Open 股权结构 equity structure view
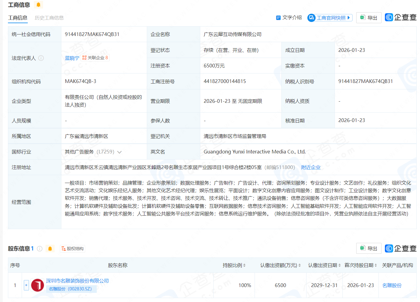Image resolution: width=420 pixels, height=302 pixels. pyautogui.click(x=73, y=249)
